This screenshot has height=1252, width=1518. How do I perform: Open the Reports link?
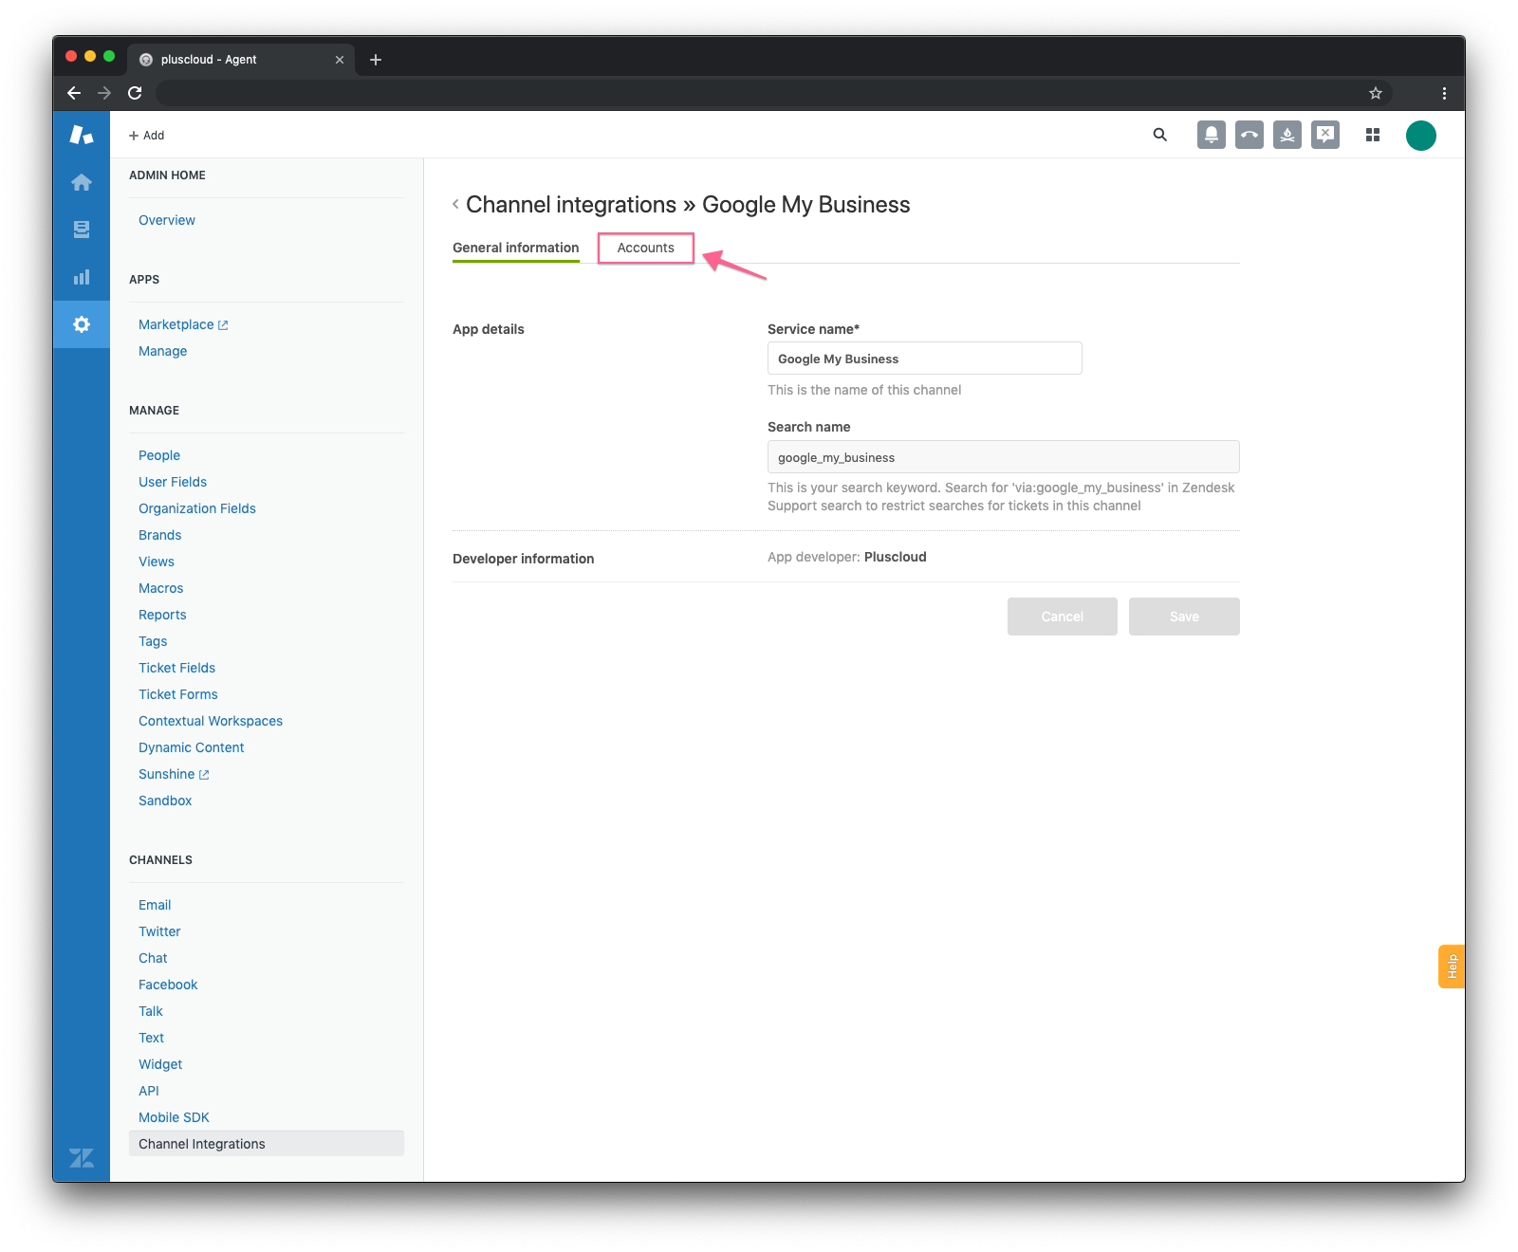[162, 615]
